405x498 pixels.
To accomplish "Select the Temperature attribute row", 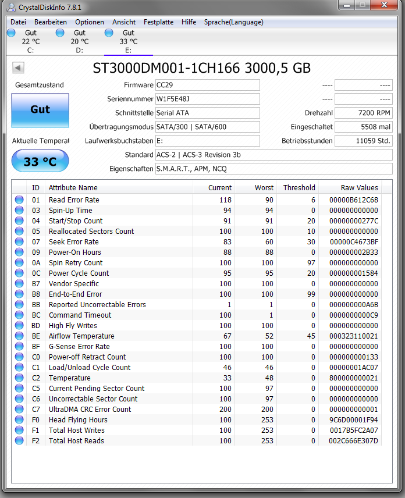I will [x=197, y=378].
